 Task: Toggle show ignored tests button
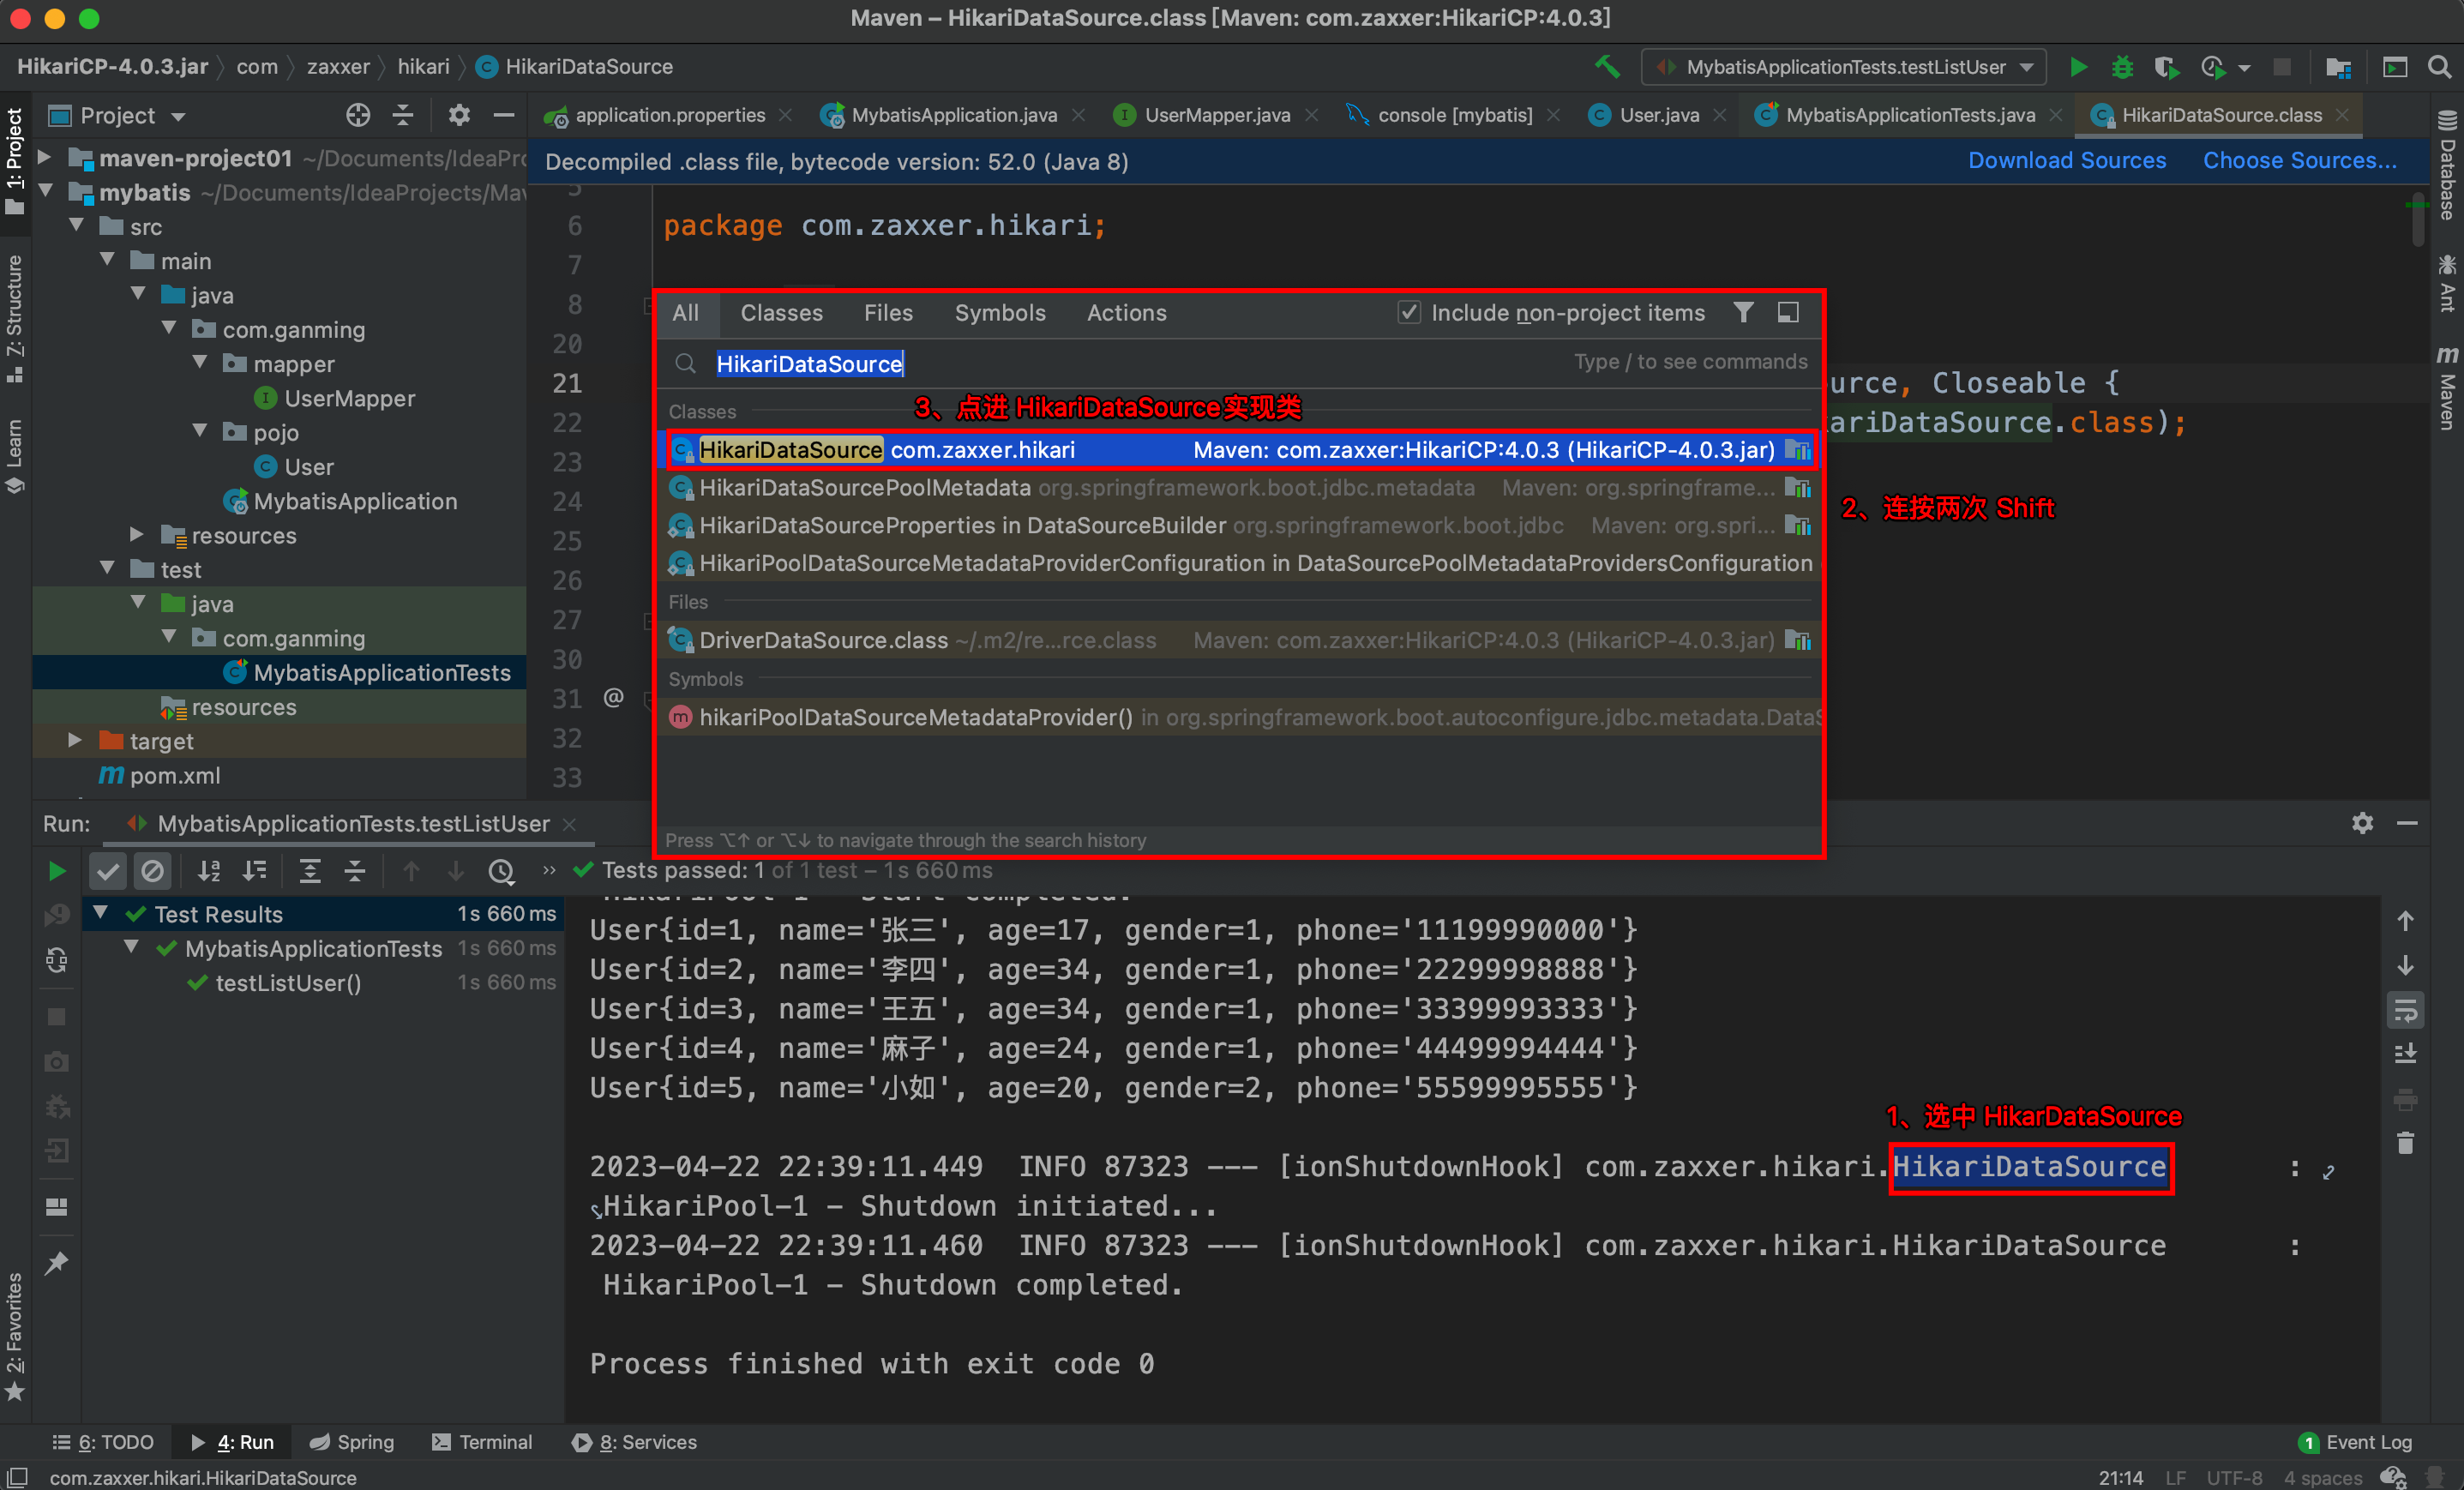pos(152,871)
